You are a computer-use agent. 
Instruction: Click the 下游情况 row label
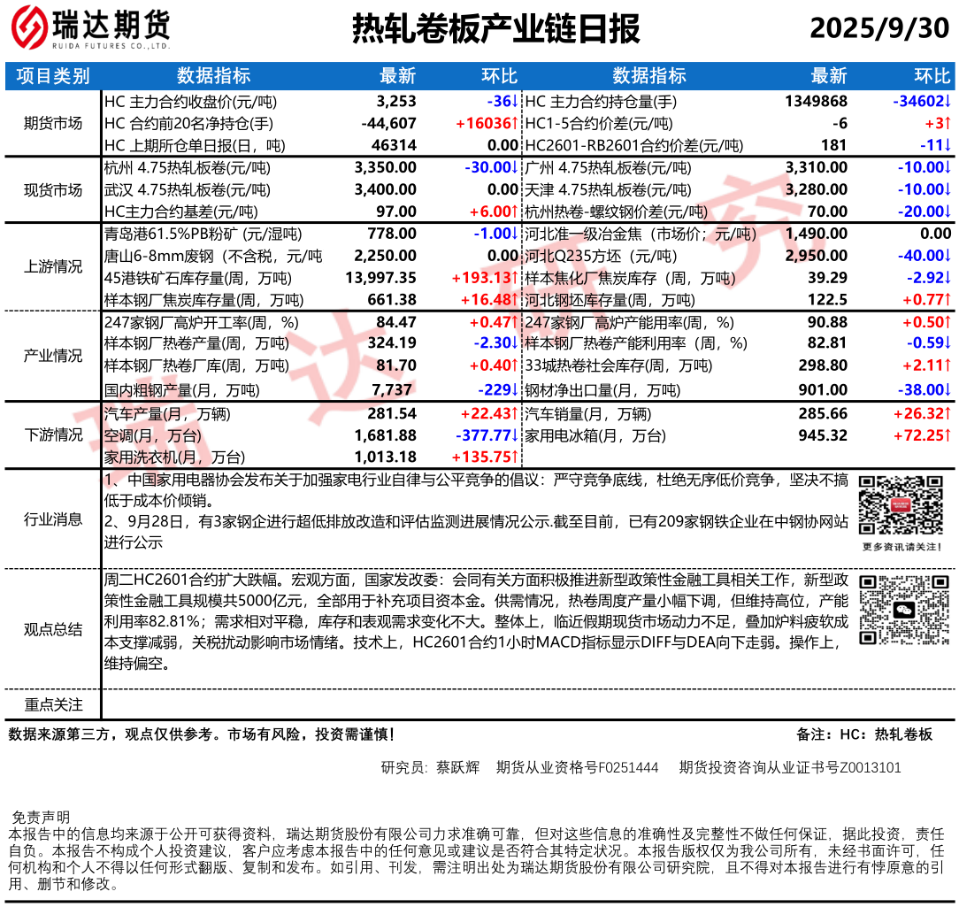[x=52, y=434]
